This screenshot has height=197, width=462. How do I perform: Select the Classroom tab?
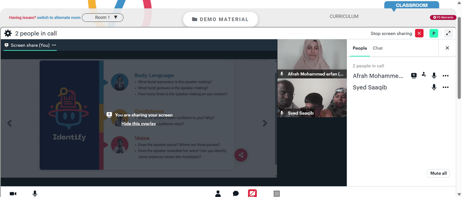pyautogui.click(x=412, y=5)
